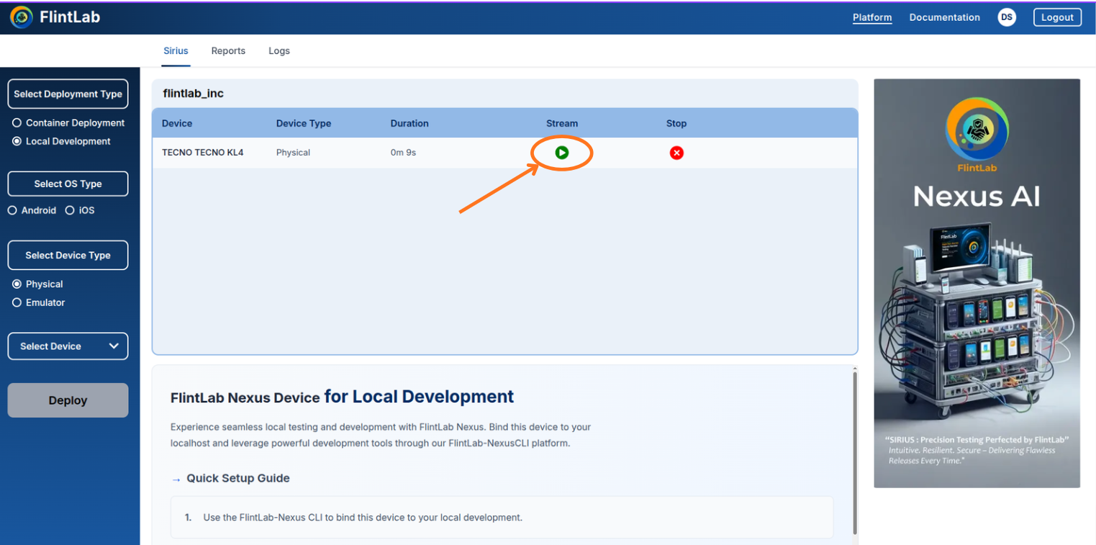Open Documentation from the header
The height and width of the screenshot is (545, 1096).
tap(945, 17)
